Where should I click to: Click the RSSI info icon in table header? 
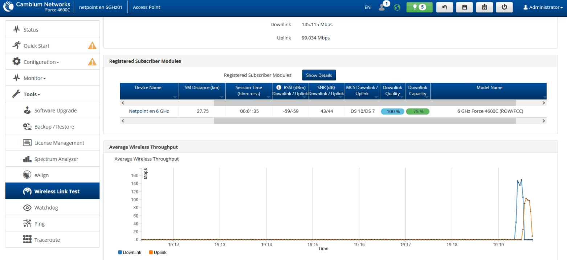(x=279, y=88)
